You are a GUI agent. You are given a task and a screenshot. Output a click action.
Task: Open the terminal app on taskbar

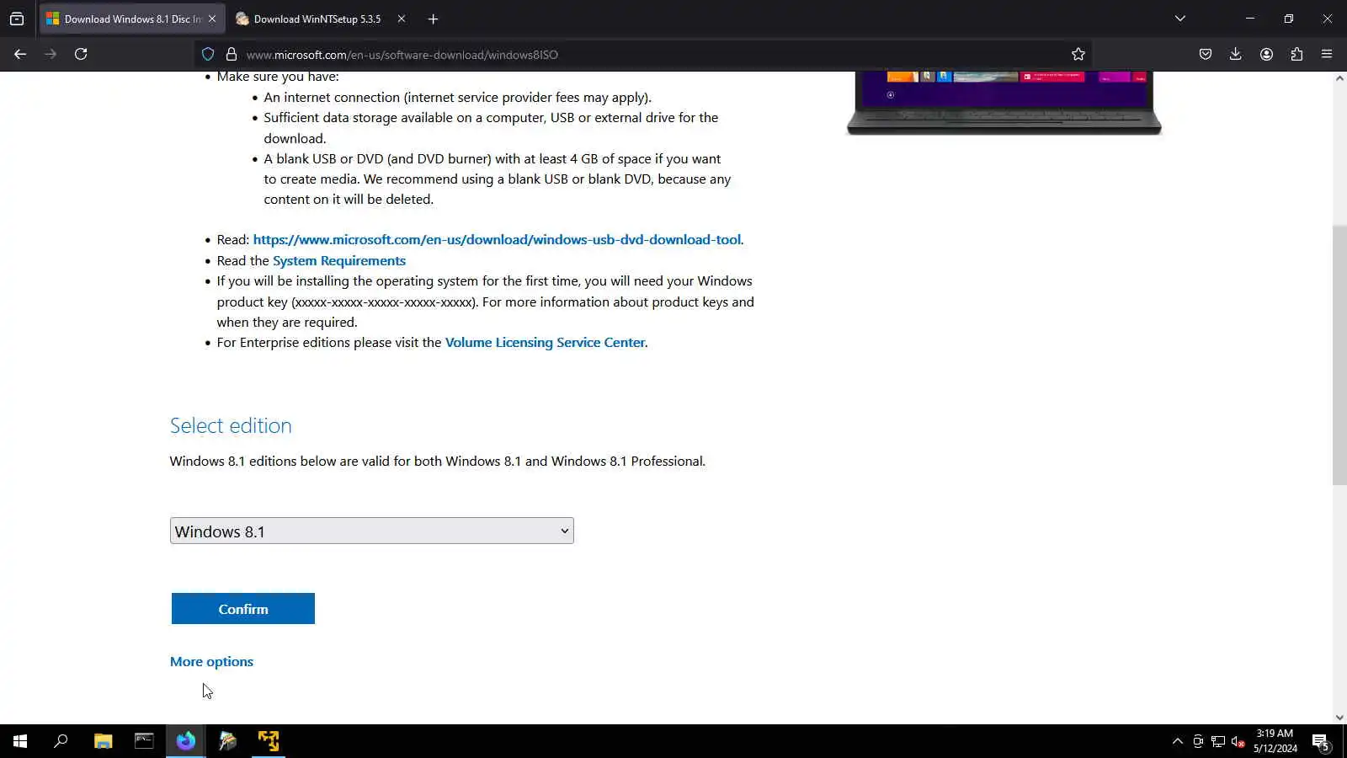[144, 741]
